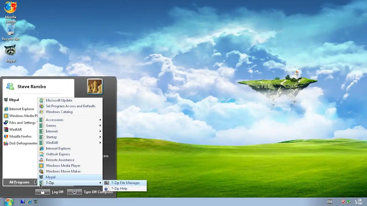Click the Windows Movie Maker icon
This screenshot has height=206, width=367.
pos(41,171)
